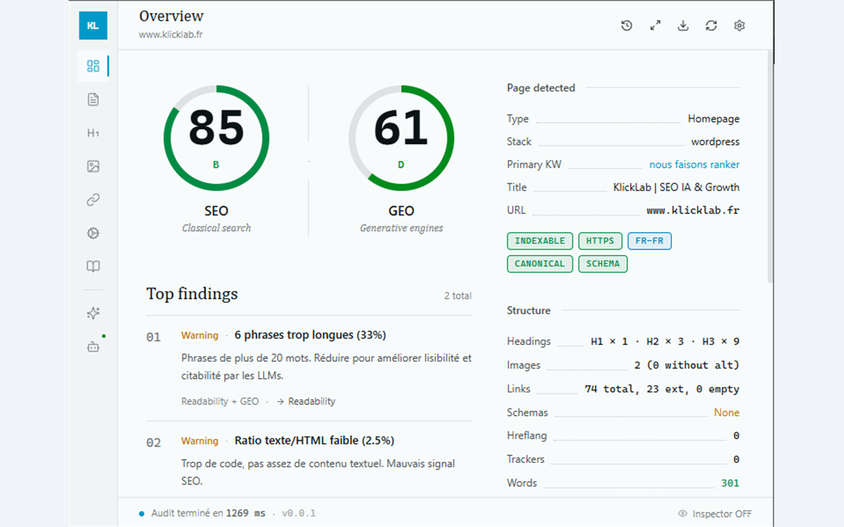Click the HTTPS badge

pyautogui.click(x=600, y=241)
